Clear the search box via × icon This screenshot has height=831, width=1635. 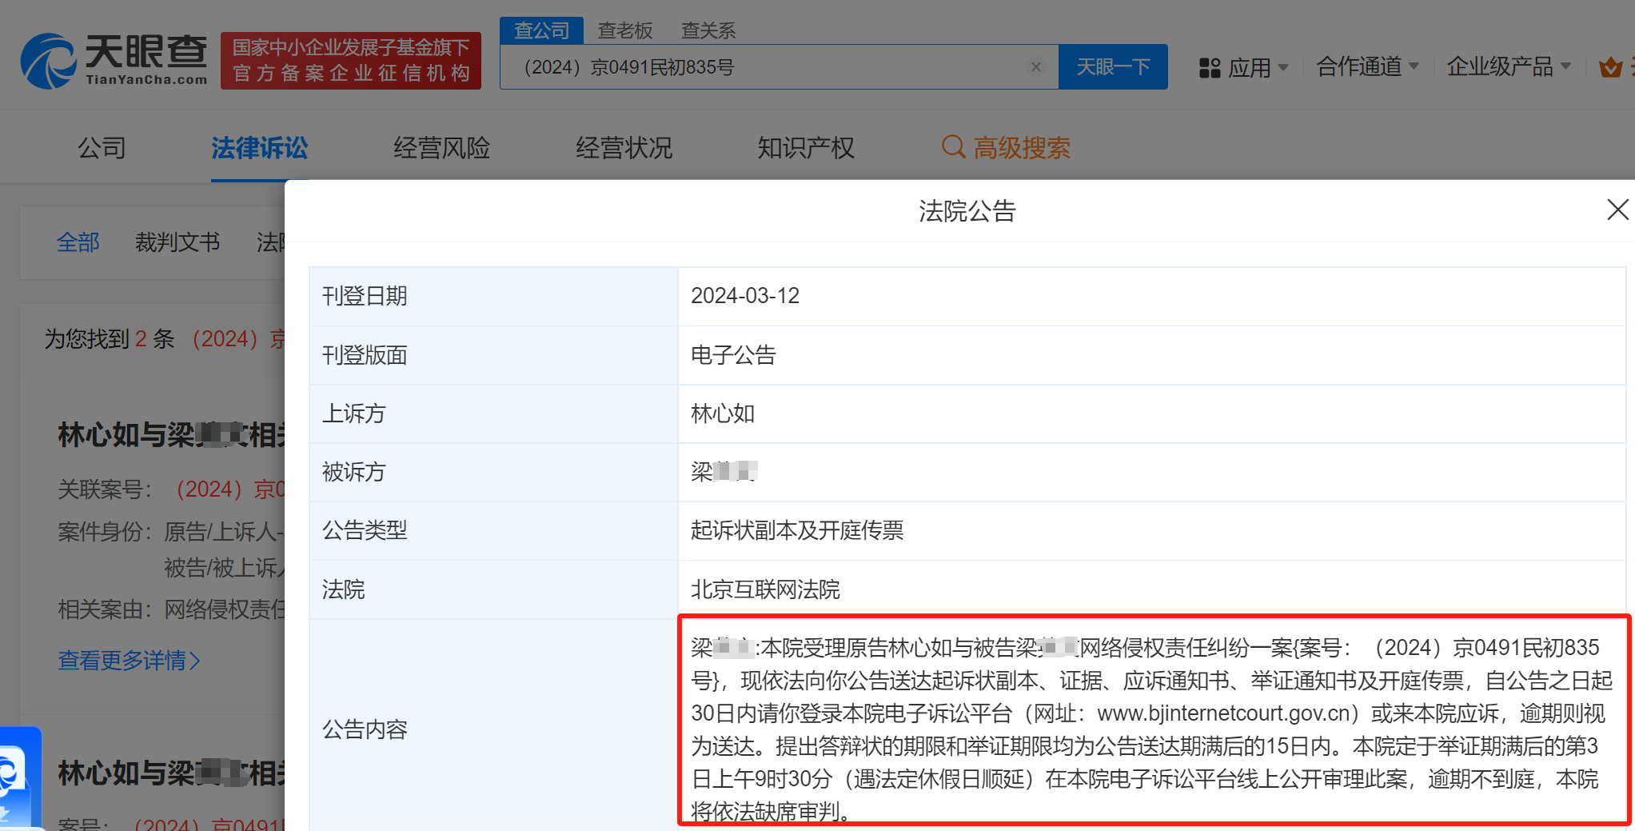click(1035, 66)
